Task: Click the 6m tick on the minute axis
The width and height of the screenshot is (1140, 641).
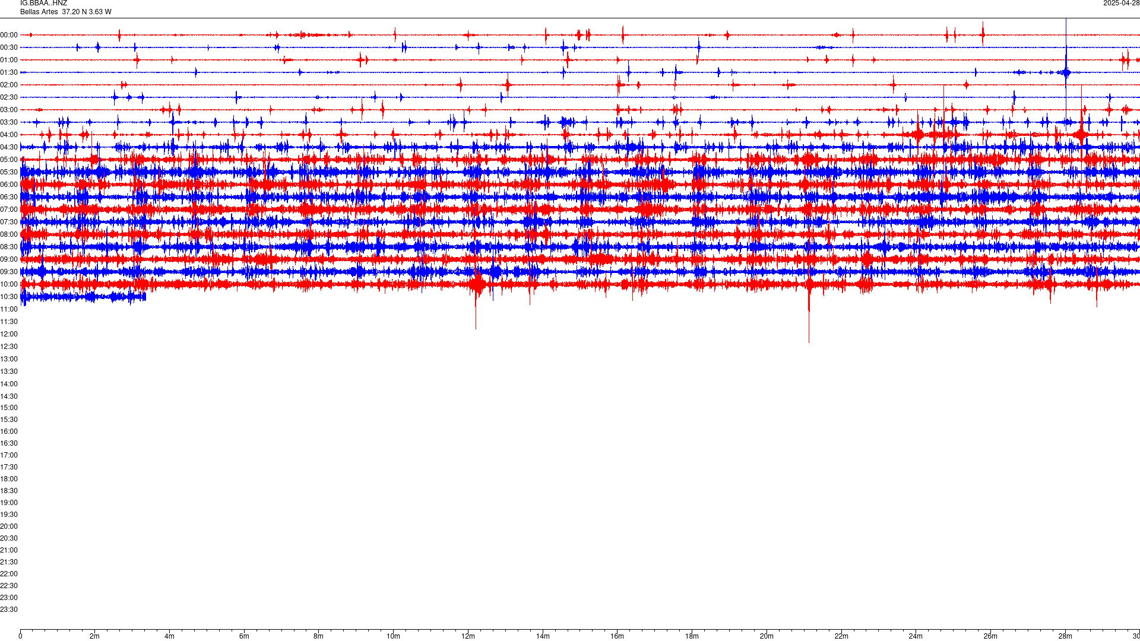Action: coord(244,636)
